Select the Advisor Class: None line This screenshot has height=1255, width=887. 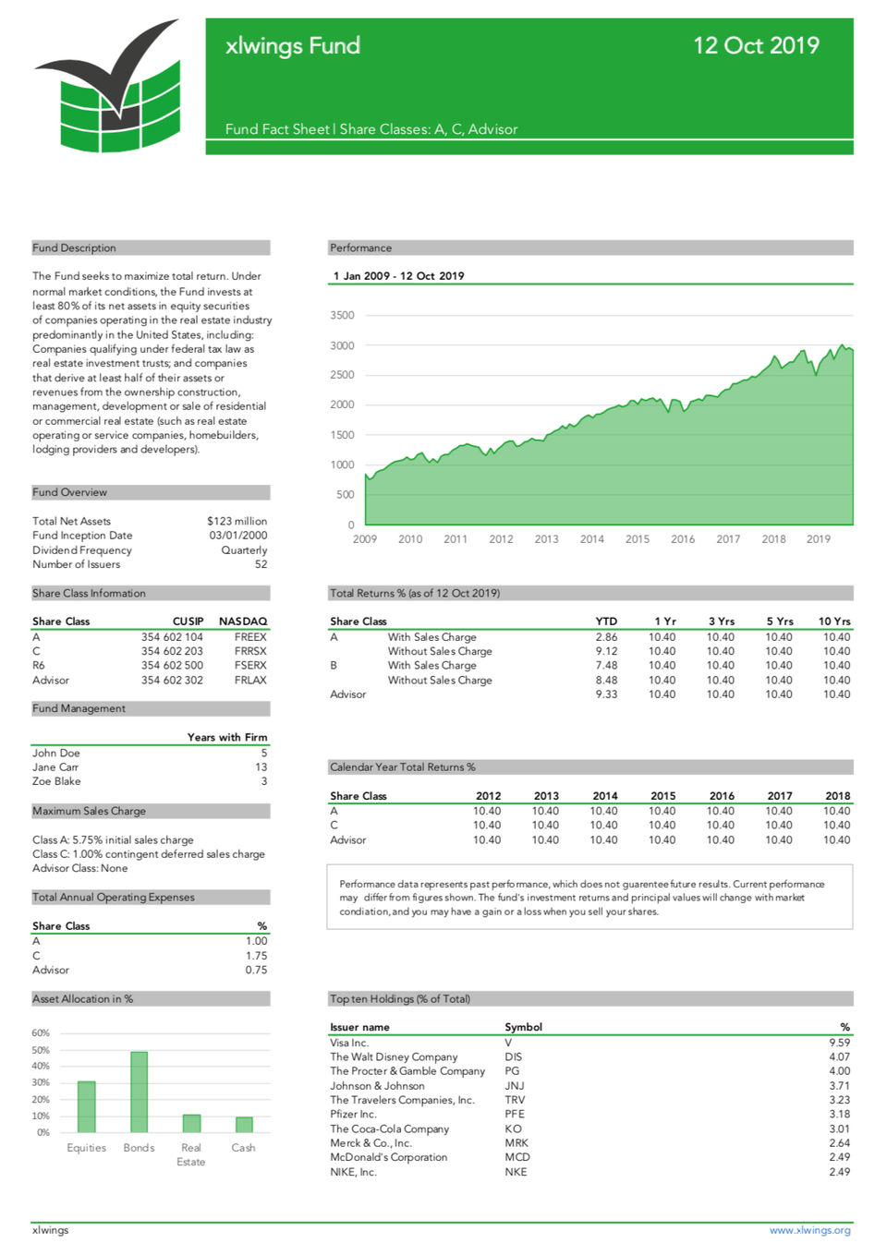pos(80,868)
